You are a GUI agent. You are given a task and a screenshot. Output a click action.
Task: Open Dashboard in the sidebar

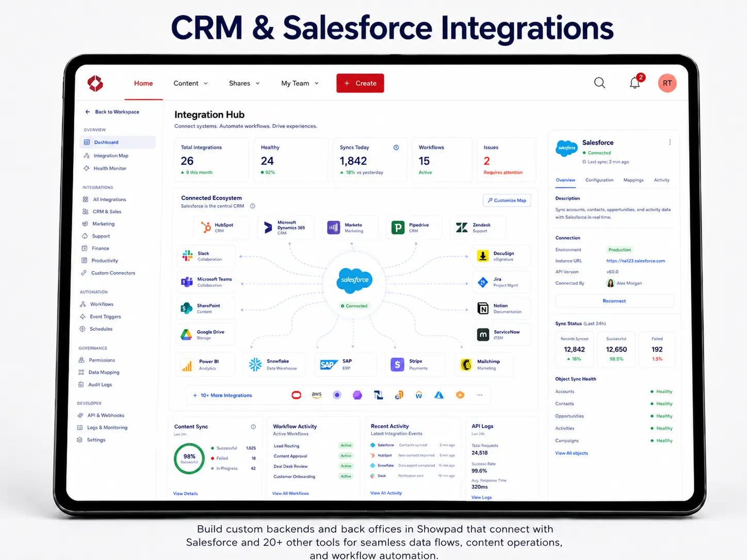pyautogui.click(x=118, y=142)
